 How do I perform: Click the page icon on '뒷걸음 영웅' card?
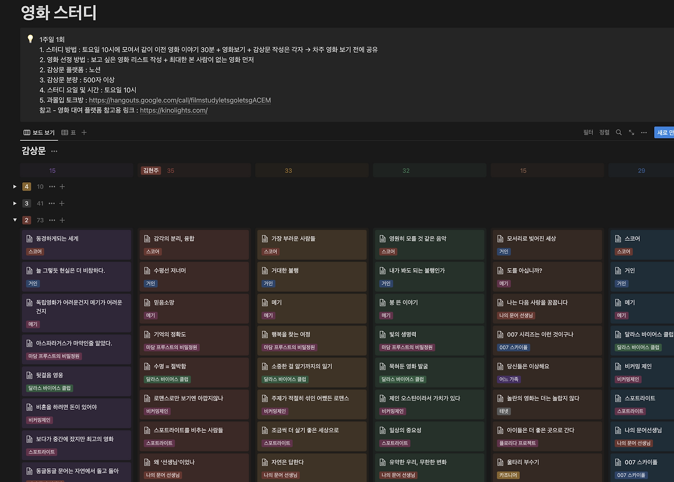coord(29,375)
